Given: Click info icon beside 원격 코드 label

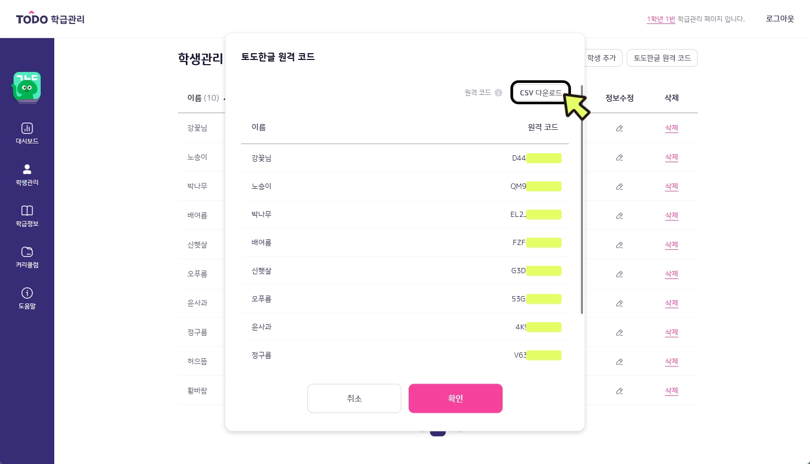Looking at the screenshot, I should pos(498,93).
